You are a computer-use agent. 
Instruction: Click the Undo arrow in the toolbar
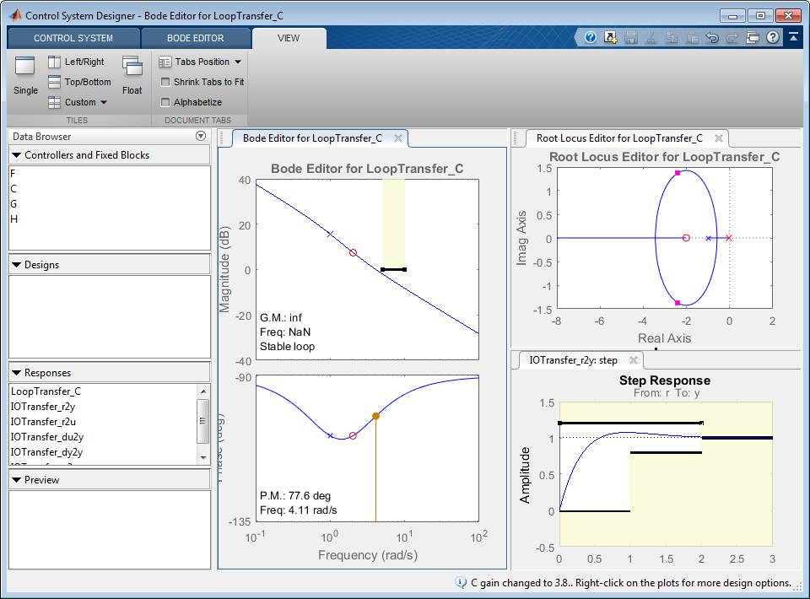tap(712, 38)
